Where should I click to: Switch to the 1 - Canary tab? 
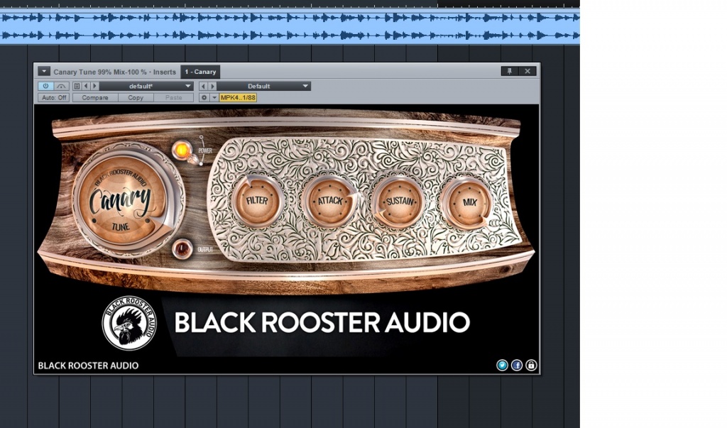tap(200, 72)
